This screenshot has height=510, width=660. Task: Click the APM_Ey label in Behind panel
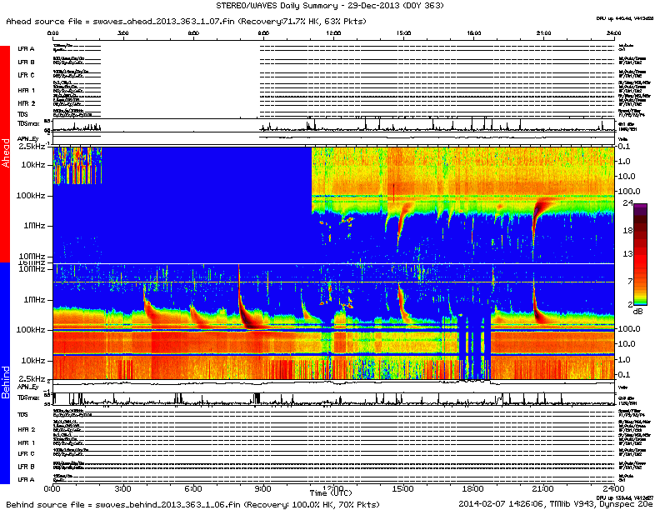point(28,387)
